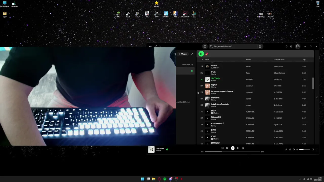This screenshot has width=324, height=182.
Task: Open the KANAL star desktop icon
Action: [156, 4]
